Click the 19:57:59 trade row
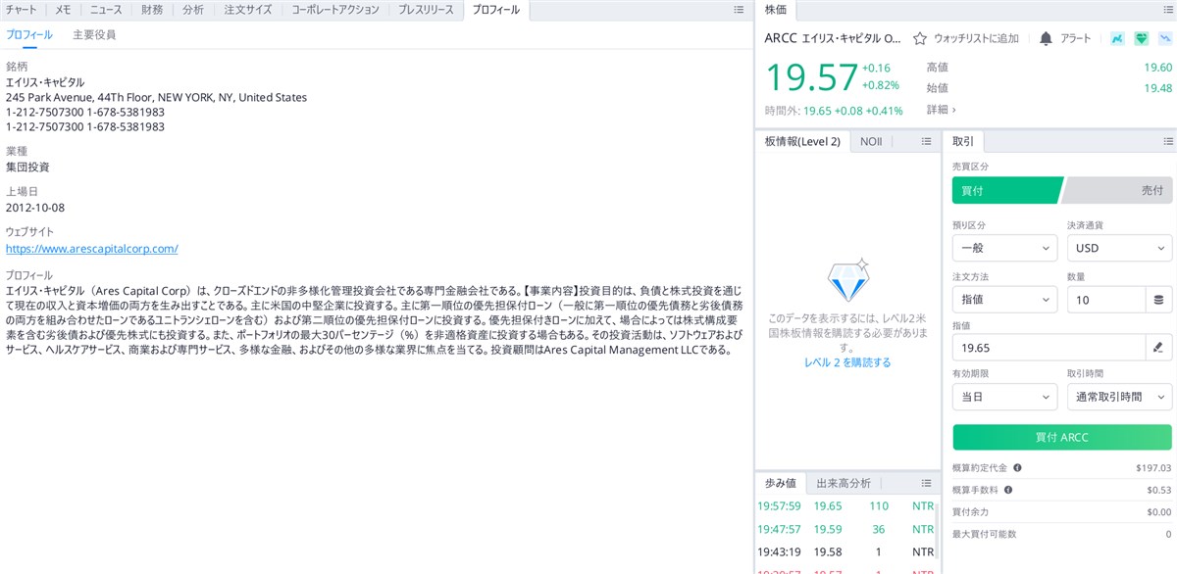The height and width of the screenshot is (574, 1177). point(846,506)
